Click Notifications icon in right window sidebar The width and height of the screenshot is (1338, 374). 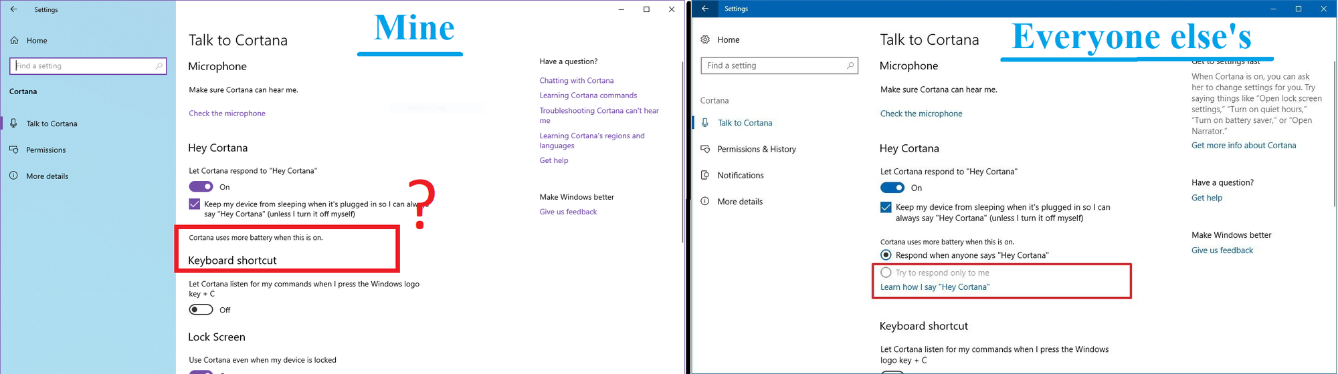pyautogui.click(x=705, y=175)
